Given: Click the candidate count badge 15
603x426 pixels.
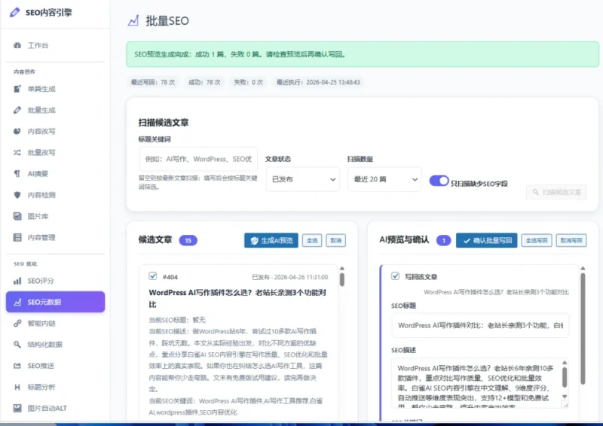Looking at the screenshot, I should (x=188, y=240).
